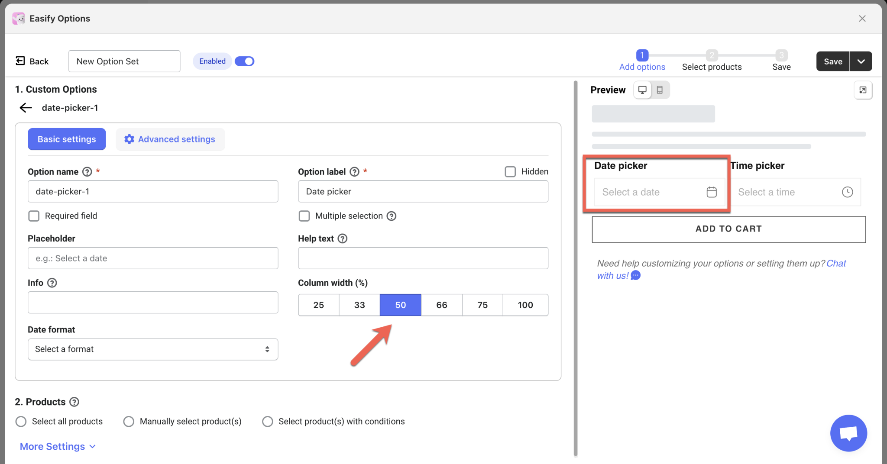
Task: Toggle the Enabled switch off
Action: click(x=244, y=61)
